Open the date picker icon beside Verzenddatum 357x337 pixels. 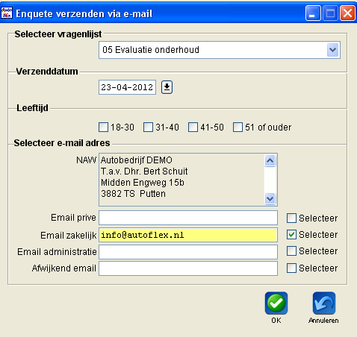[167, 87]
